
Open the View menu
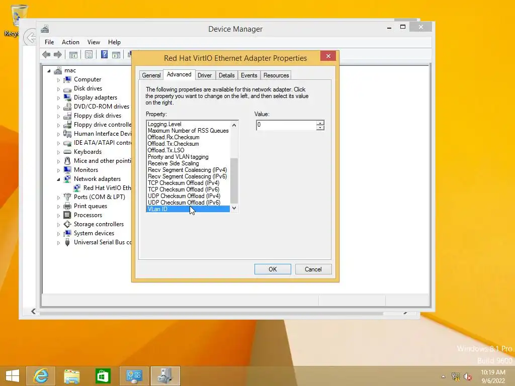click(94, 42)
